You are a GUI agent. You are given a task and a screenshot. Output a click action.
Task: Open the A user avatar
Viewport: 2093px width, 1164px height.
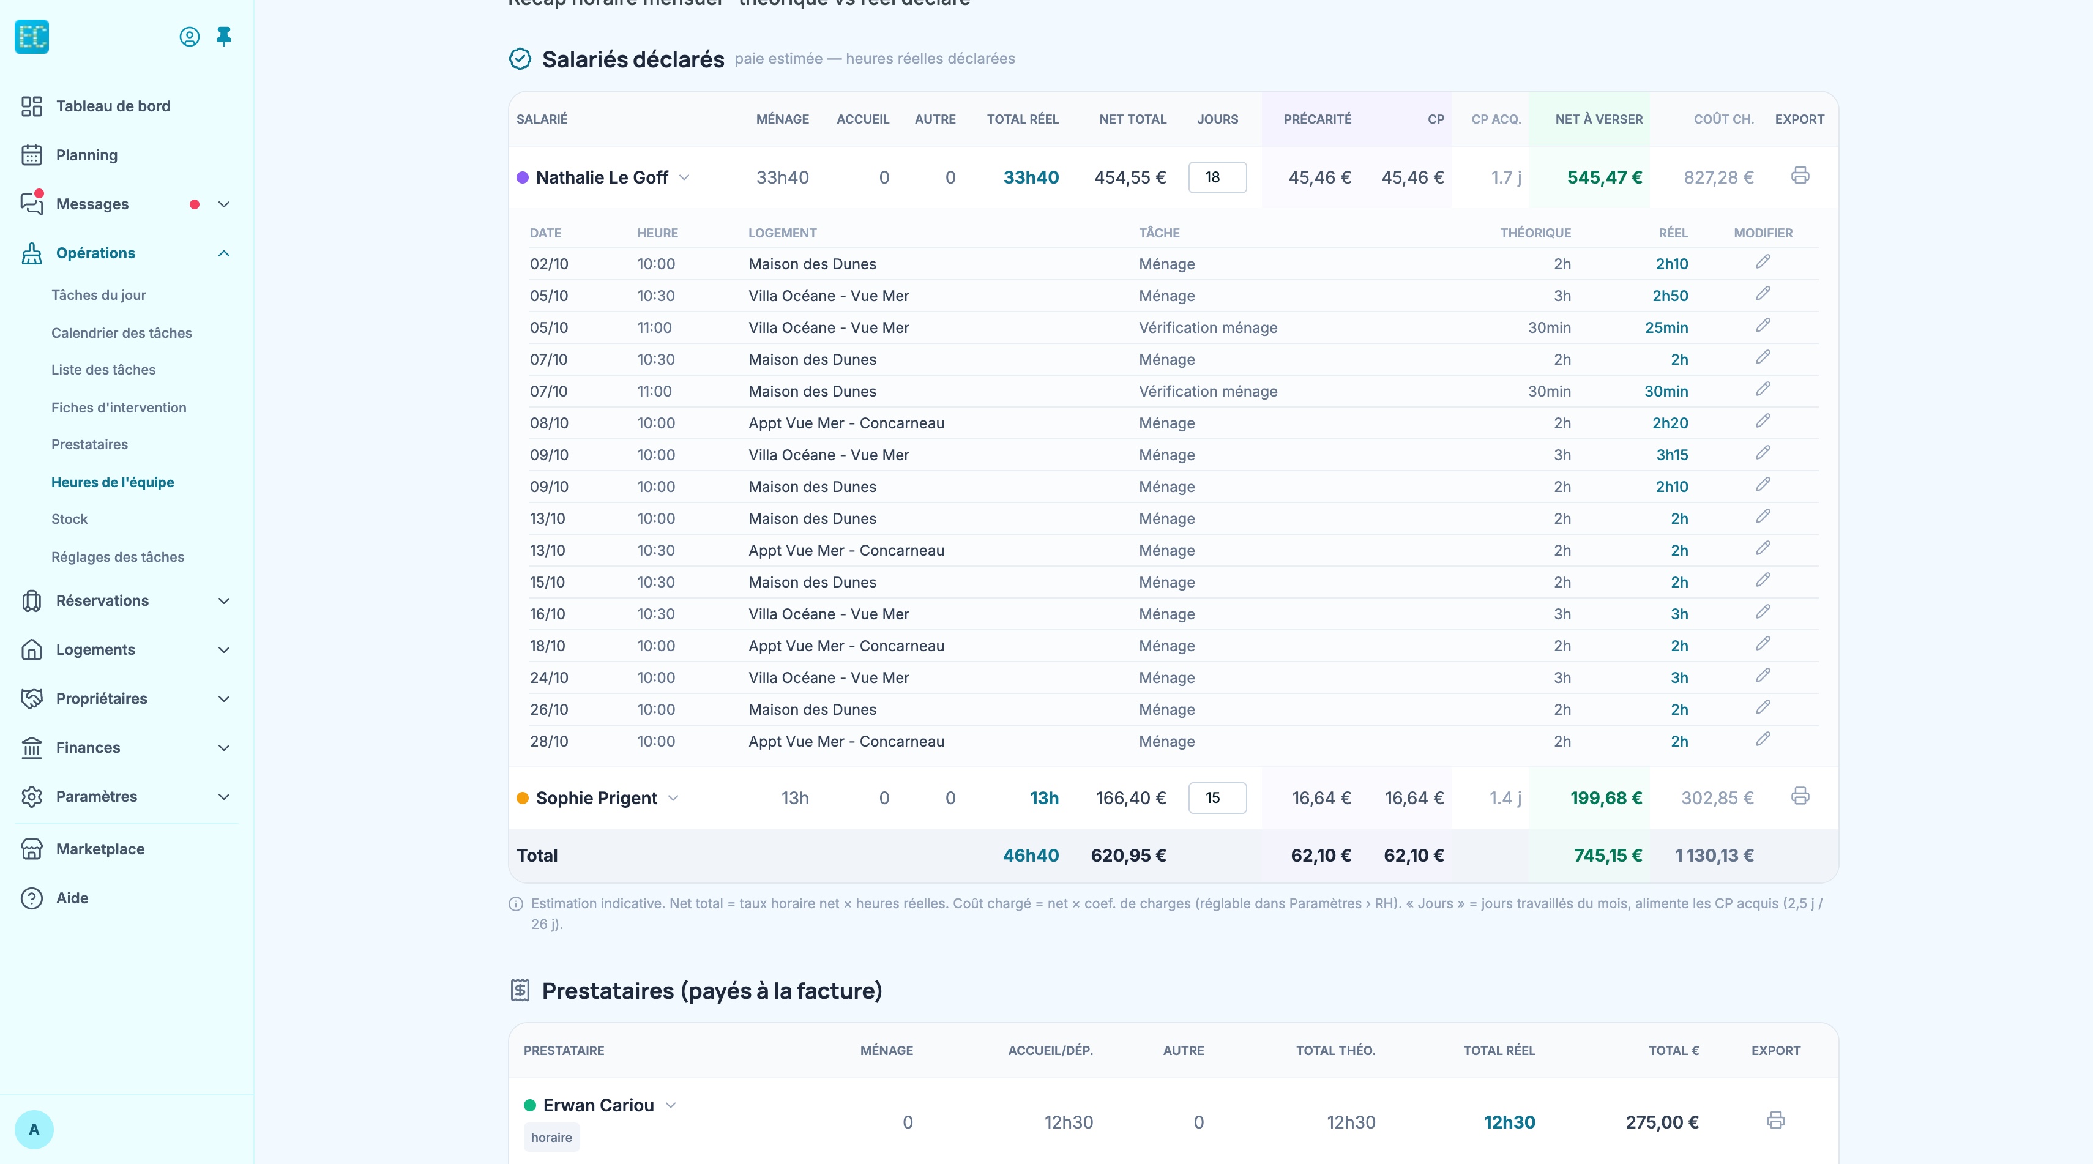34,1129
